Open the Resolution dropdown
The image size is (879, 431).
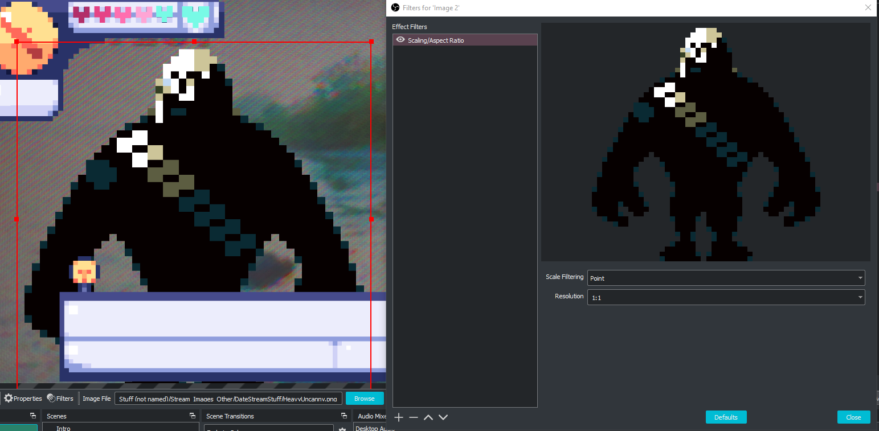pyautogui.click(x=726, y=297)
